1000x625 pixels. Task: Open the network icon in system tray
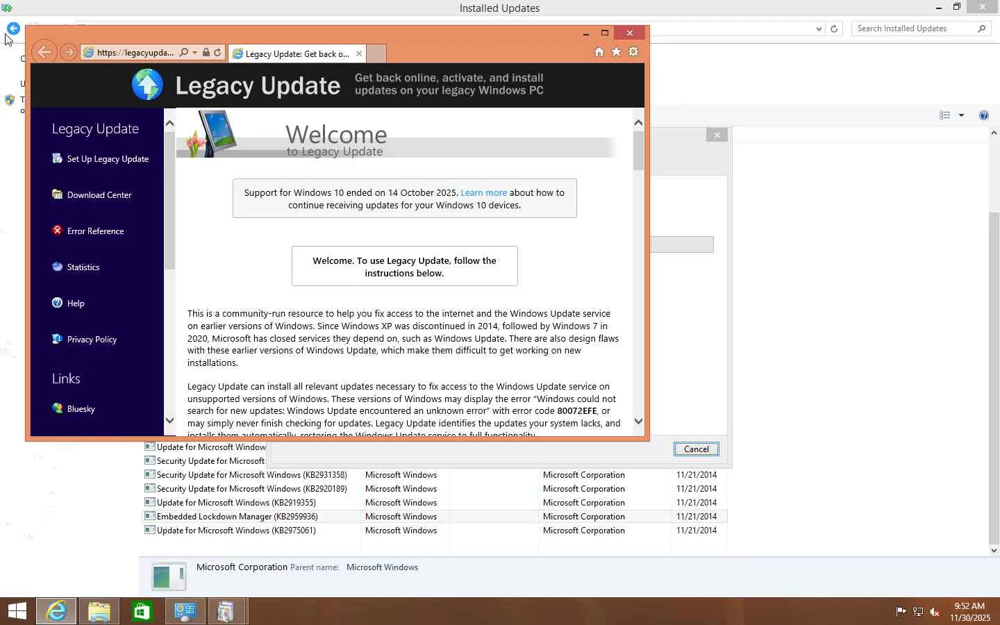pos(917,612)
